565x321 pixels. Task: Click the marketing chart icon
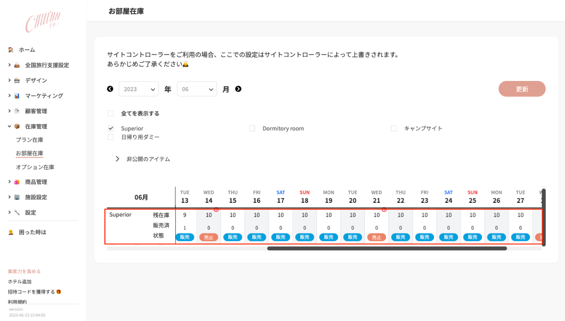point(17,96)
